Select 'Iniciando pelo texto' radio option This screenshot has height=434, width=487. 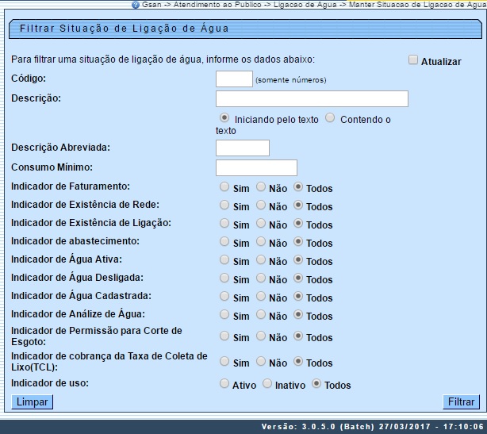(x=224, y=117)
